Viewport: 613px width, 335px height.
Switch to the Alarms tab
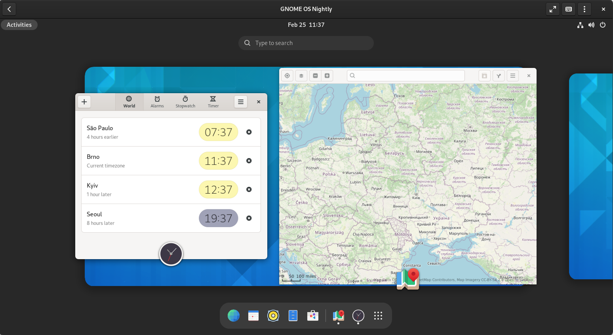click(x=157, y=102)
